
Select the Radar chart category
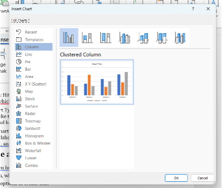pos(34,114)
